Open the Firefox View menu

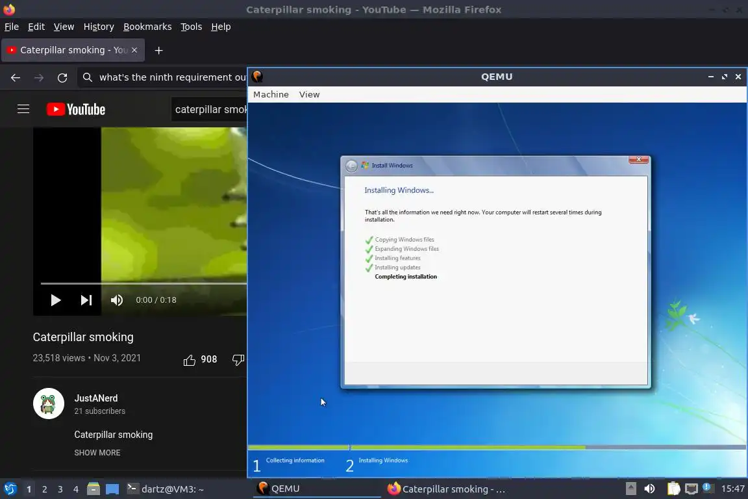click(64, 27)
